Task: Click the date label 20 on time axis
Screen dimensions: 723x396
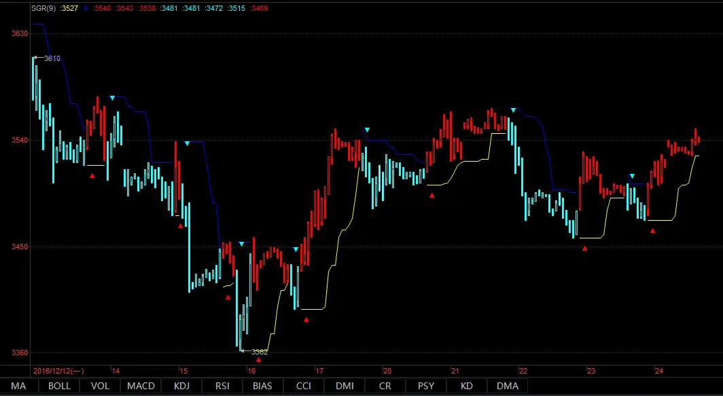Action: [x=387, y=371]
